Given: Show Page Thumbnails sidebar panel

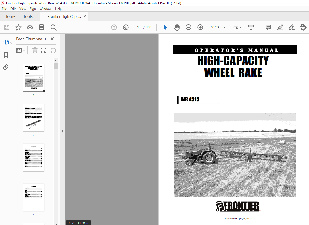Looking at the screenshot, I should tap(6, 42).
